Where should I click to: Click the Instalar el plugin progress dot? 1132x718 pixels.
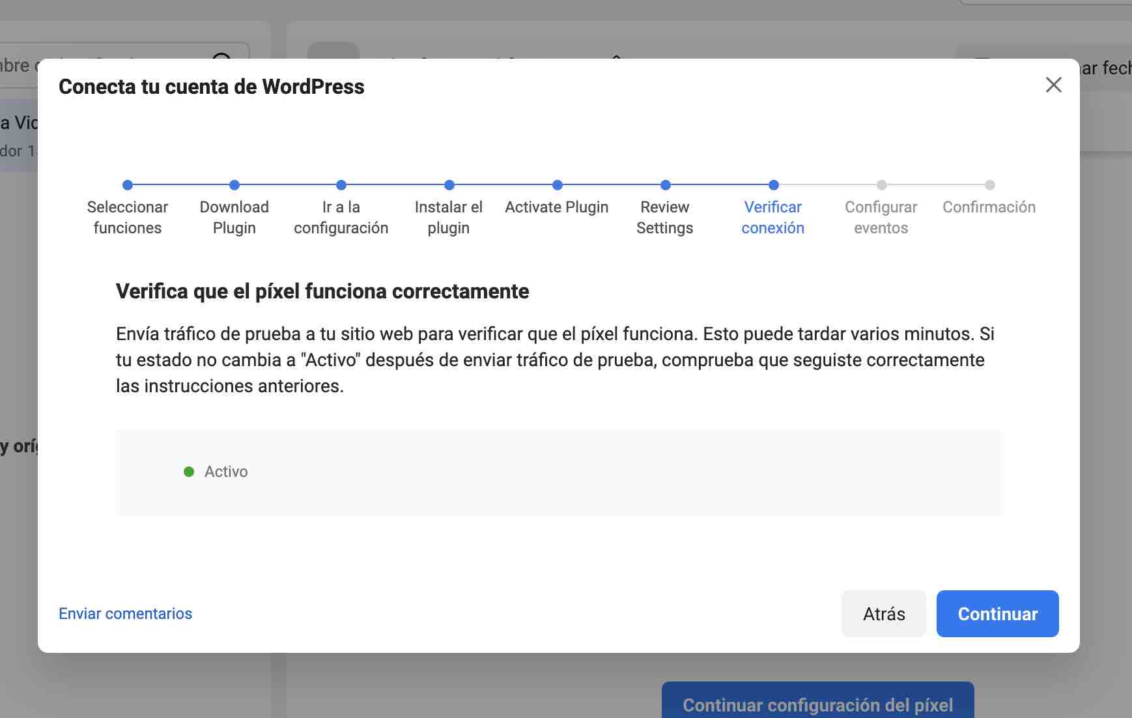pyautogui.click(x=449, y=185)
